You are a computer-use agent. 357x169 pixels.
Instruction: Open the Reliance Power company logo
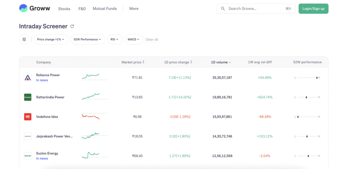pyautogui.click(x=28, y=78)
